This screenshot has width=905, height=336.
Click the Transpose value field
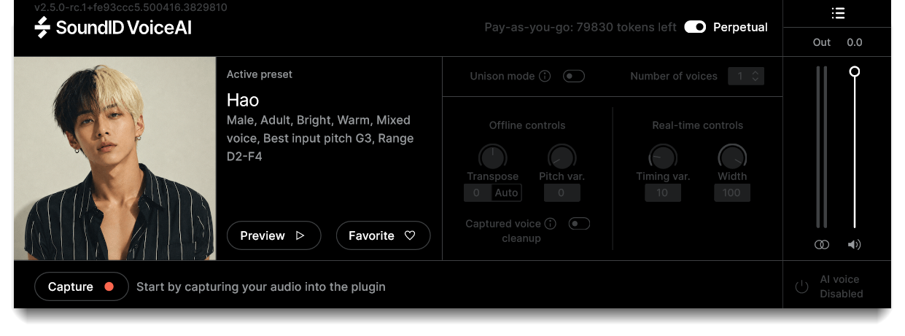(x=477, y=193)
